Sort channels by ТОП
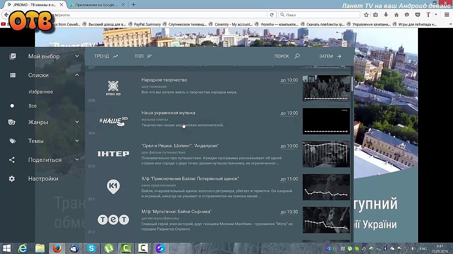This screenshot has width=453, height=254. pos(143,56)
